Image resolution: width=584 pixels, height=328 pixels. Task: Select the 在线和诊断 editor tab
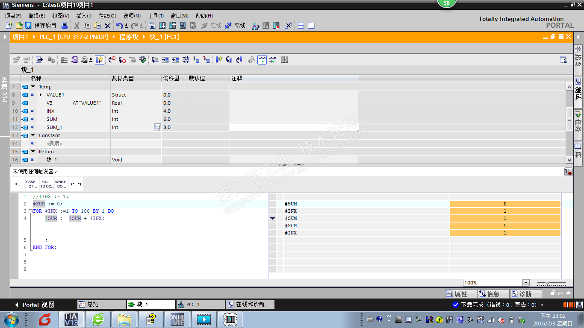[x=250, y=305]
